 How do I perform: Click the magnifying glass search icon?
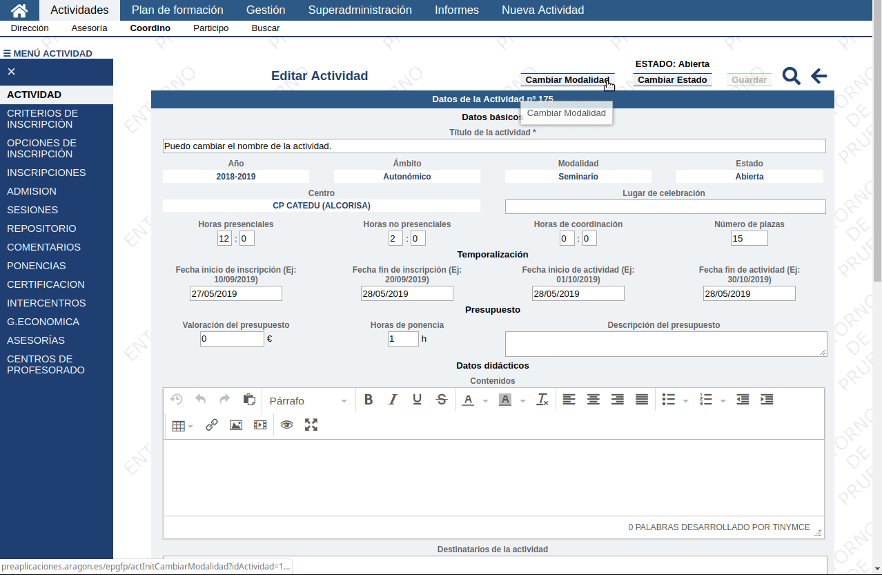point(792,76)
